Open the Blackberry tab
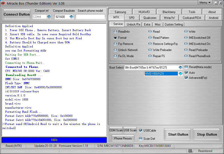The width and height of the screenshot is (224, 154). tap(169, 12)
